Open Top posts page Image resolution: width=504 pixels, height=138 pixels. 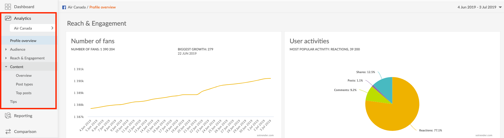click(24, 93)
